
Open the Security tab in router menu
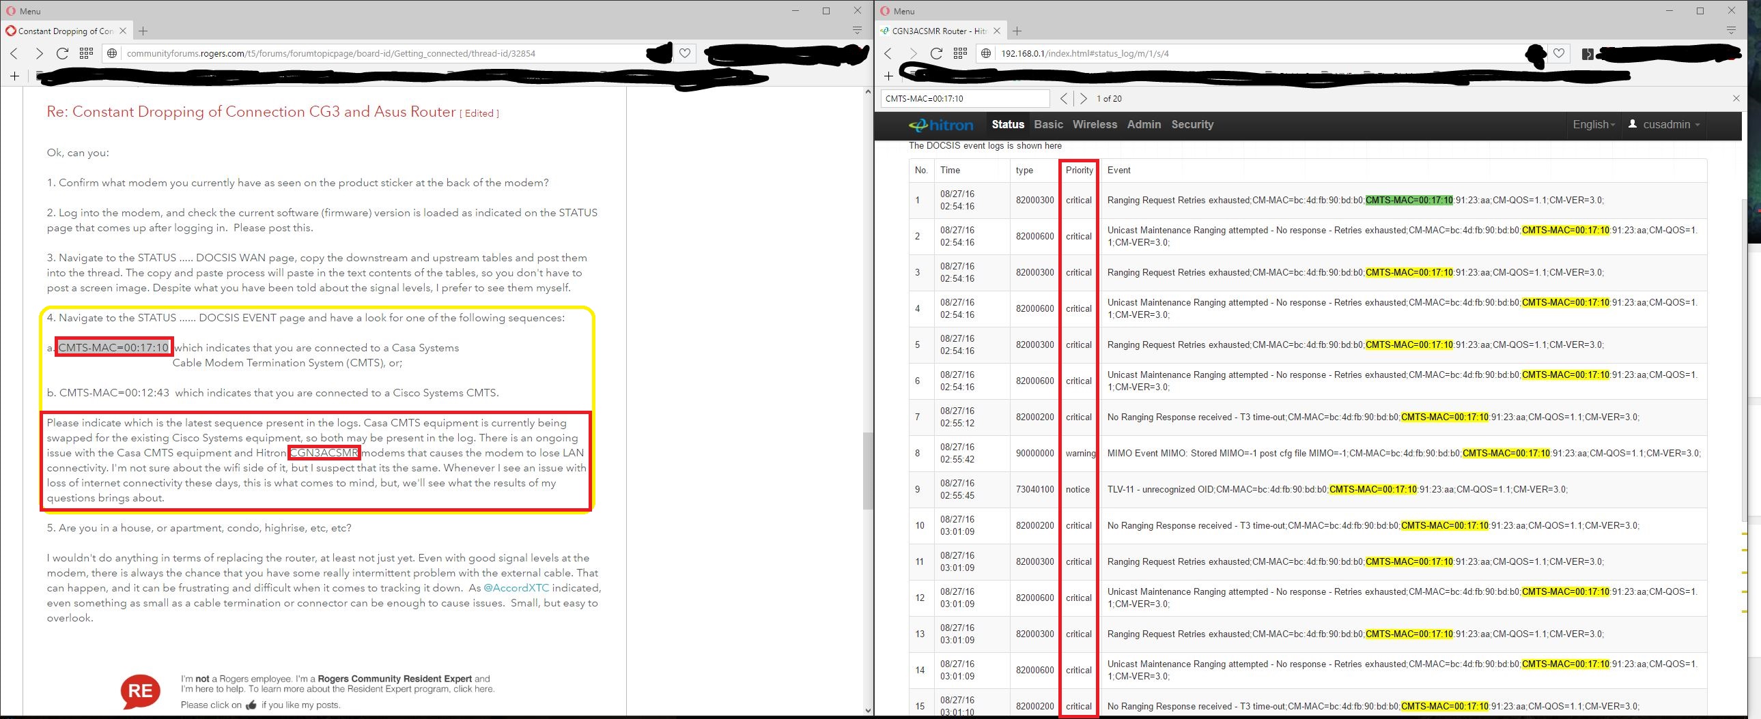click(1192, 124)
